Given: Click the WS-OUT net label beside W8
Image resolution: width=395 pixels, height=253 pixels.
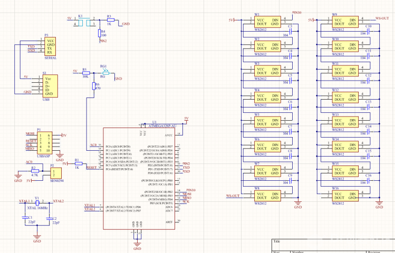Looking at the screenshot, I should 233,196.
